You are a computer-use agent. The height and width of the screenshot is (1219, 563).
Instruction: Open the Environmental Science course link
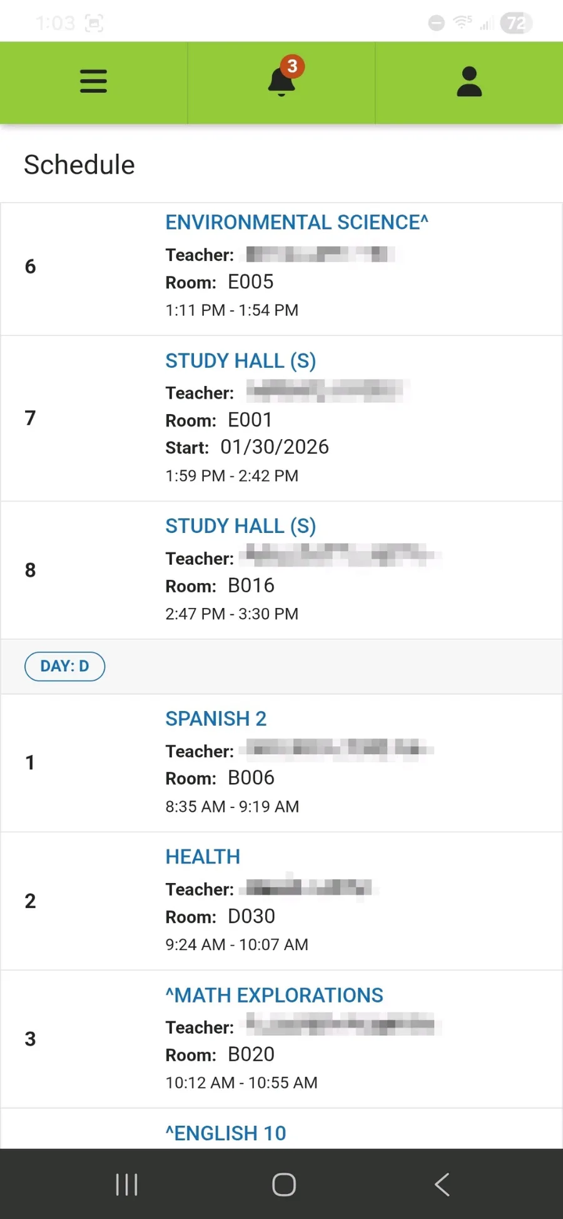pos(297,223)
